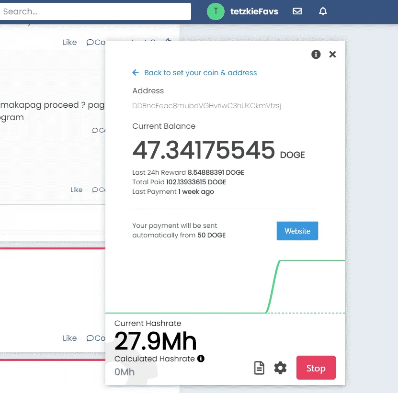This screenshot has width=398, height=393.
Task: Click Like on the topmost post
Action: pyautogui.click(x=69, y=43)
